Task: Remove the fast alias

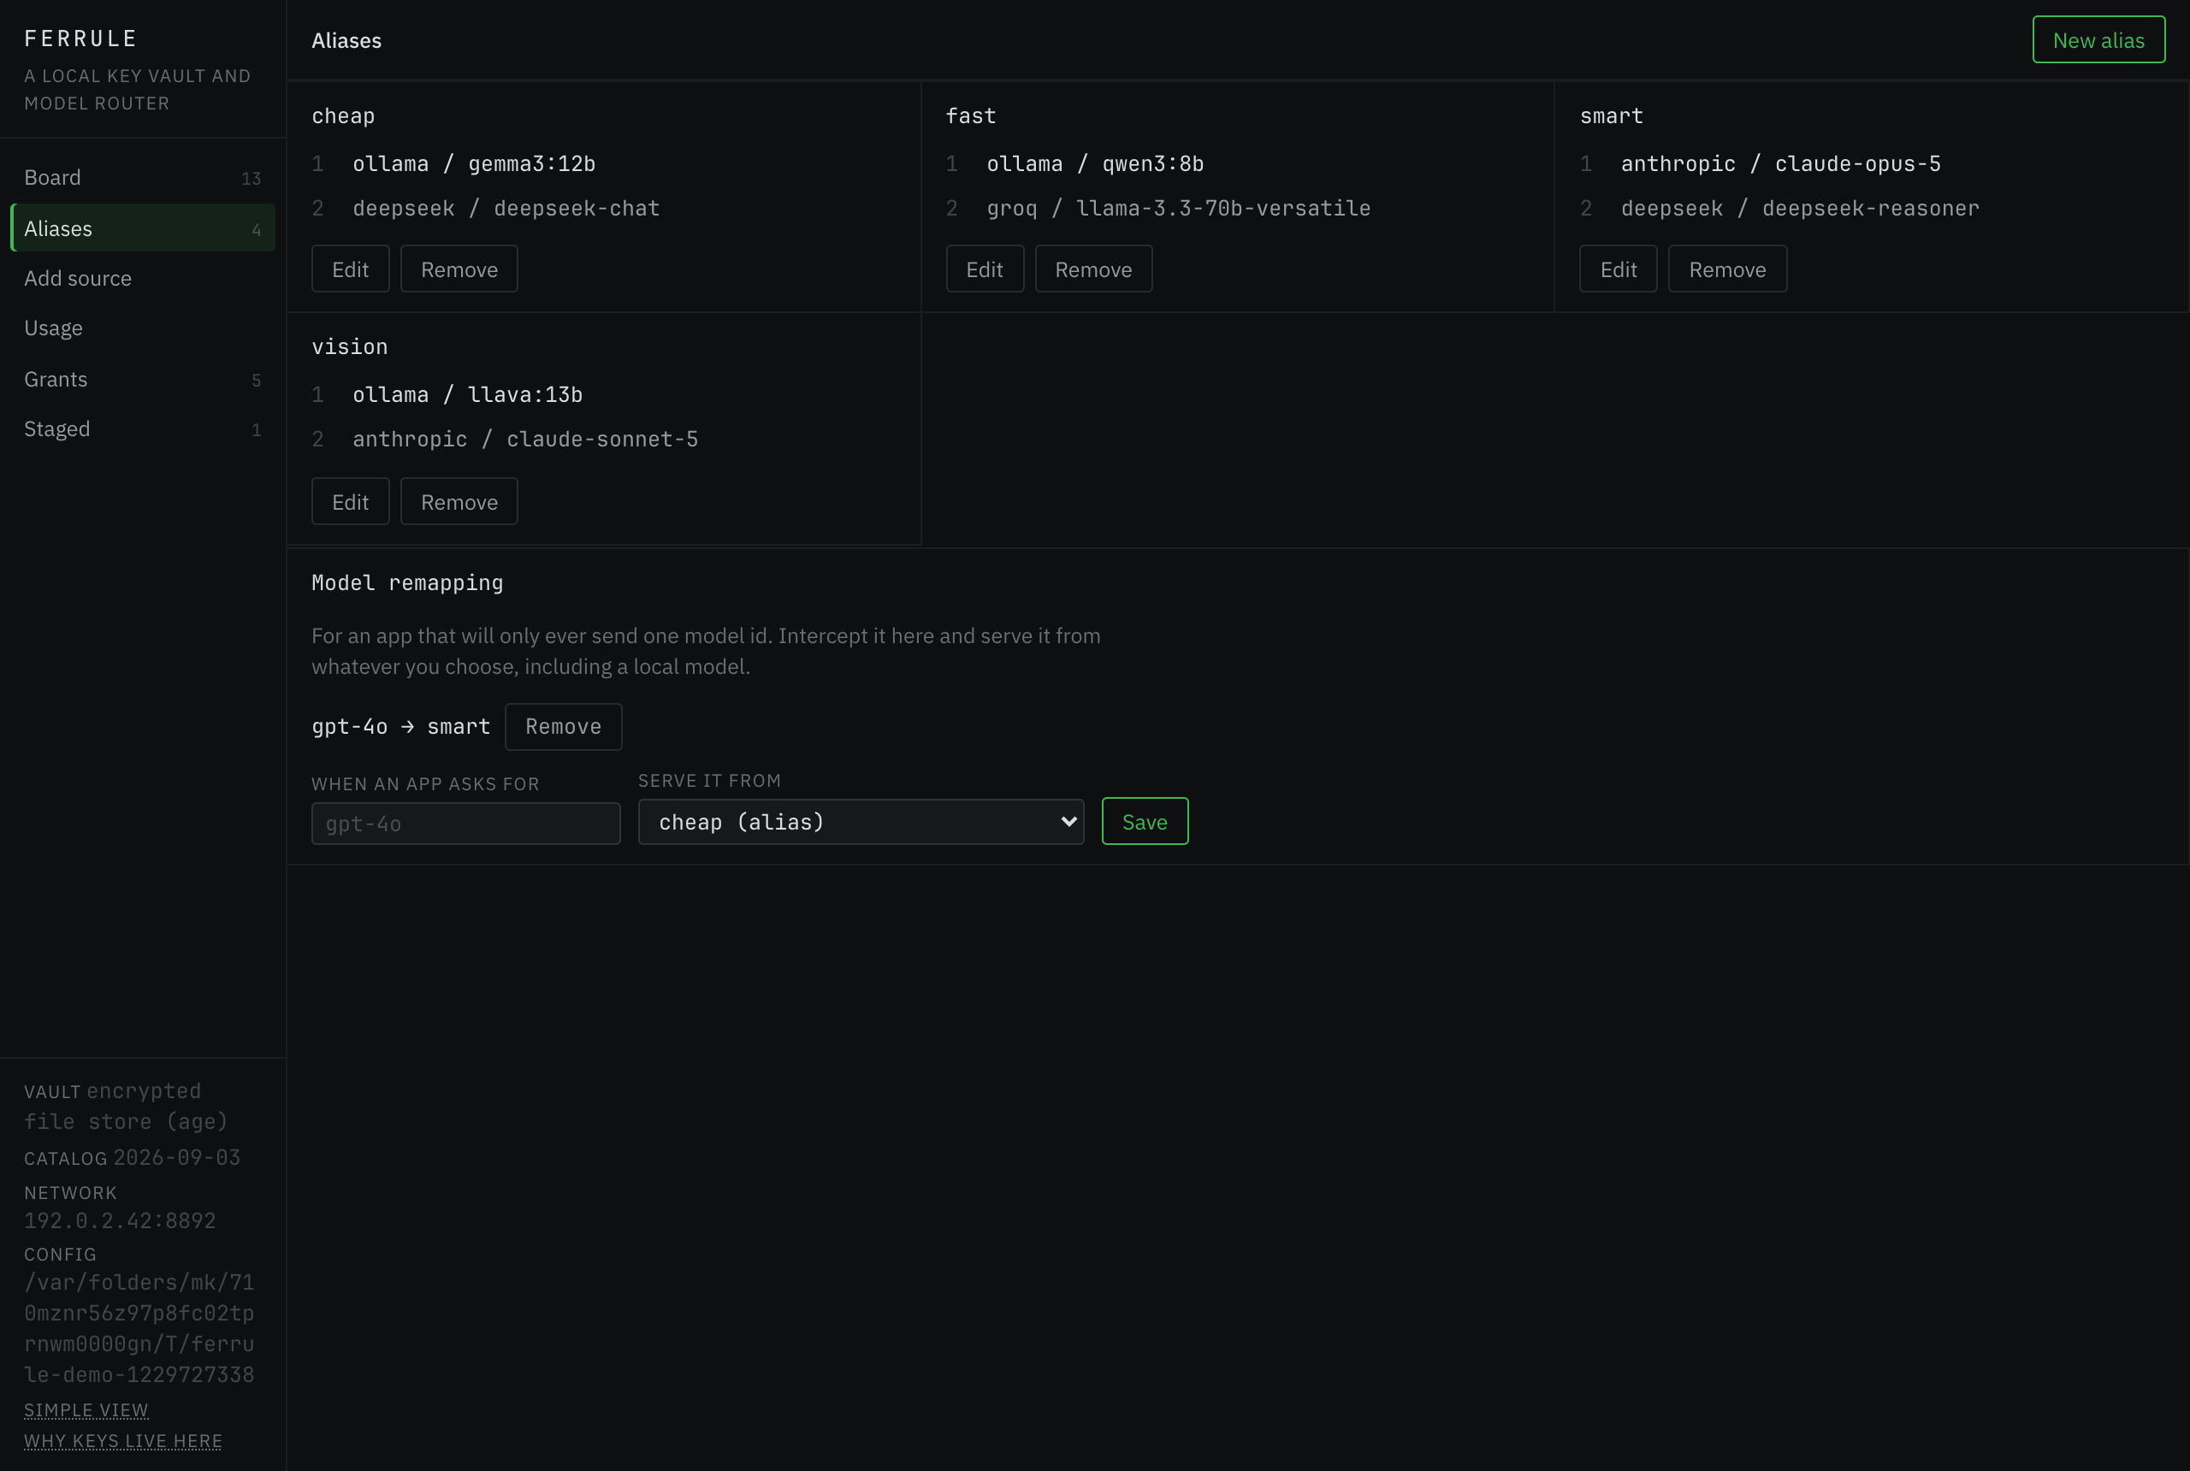Action: pos(1093,269)
